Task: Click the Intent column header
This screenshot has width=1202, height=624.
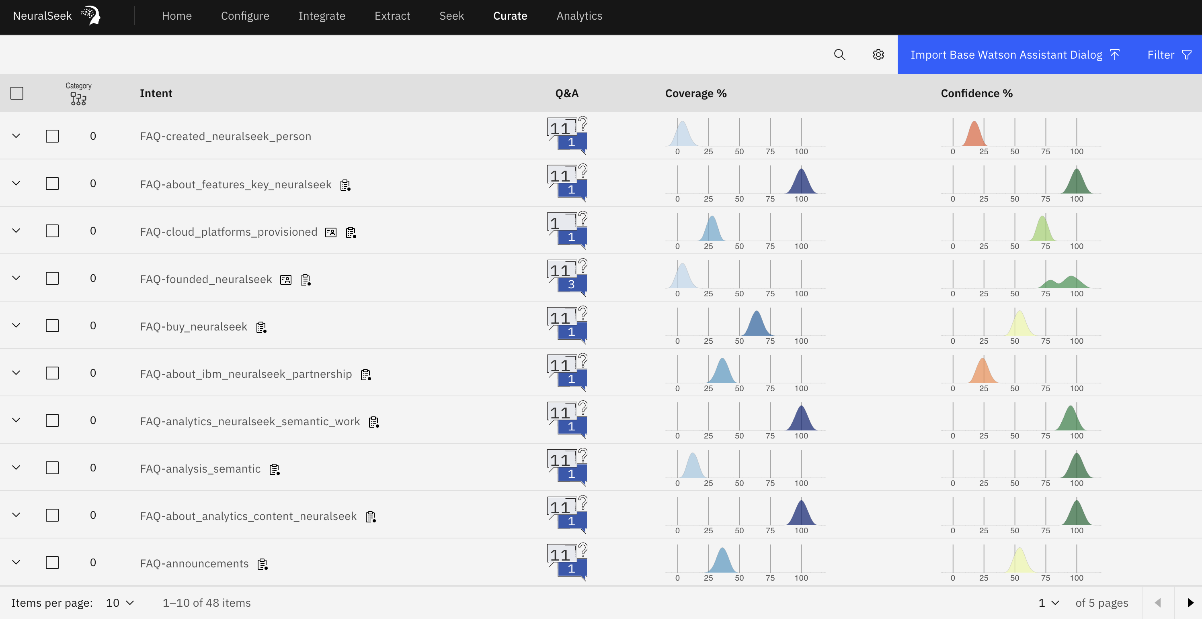Action: click(156, 93)
